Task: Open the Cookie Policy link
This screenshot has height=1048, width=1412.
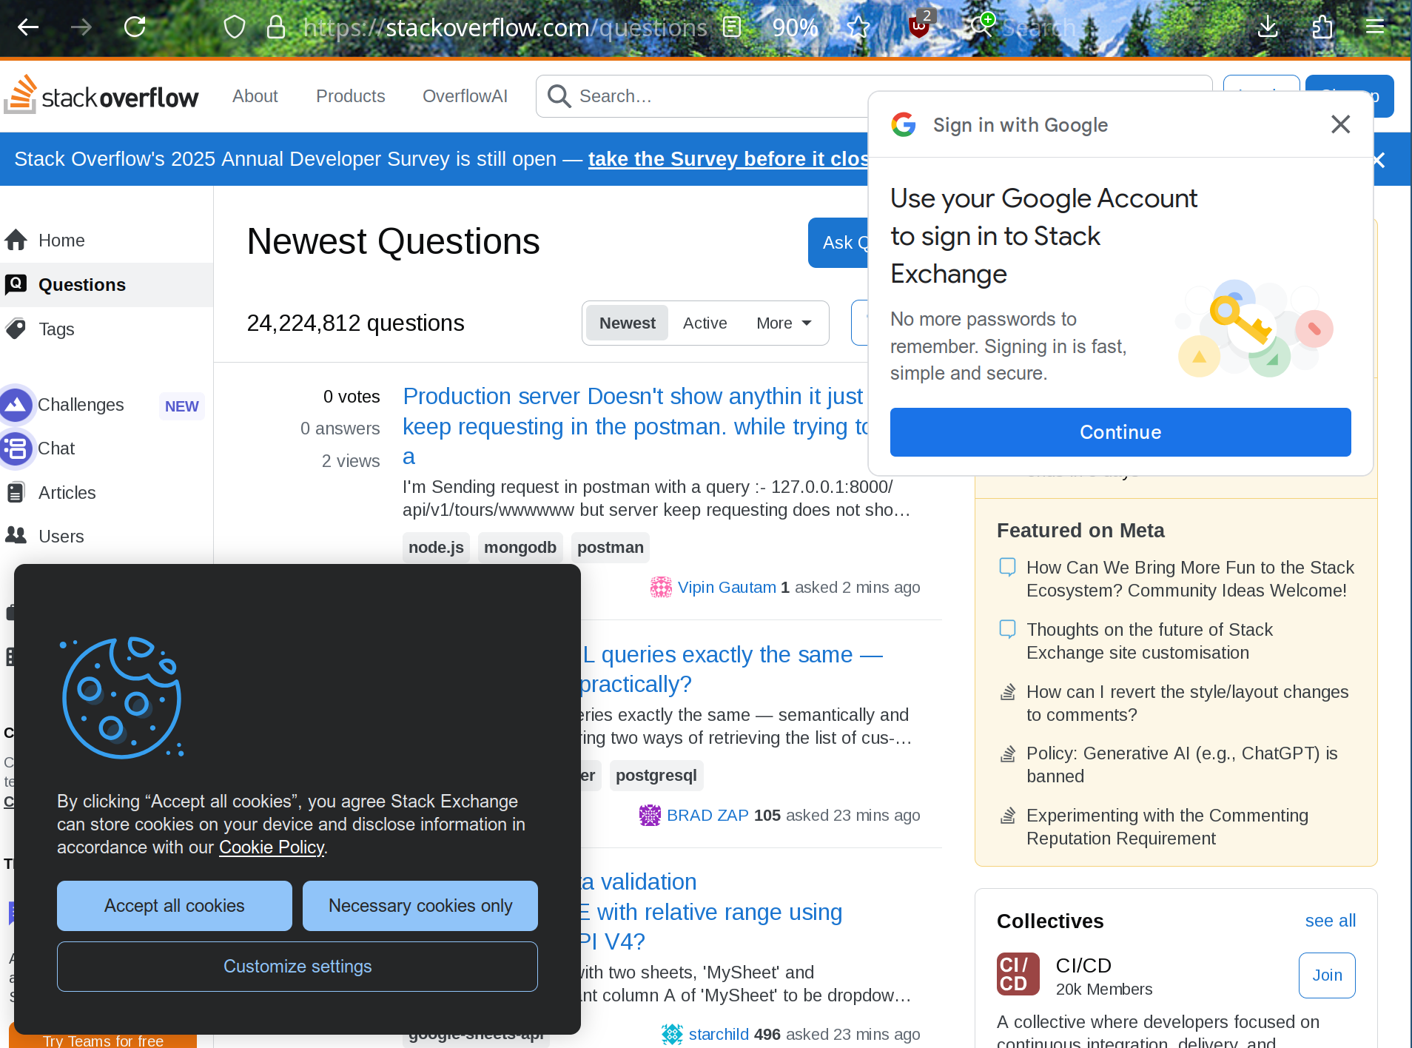Action: tap(272, 847)
